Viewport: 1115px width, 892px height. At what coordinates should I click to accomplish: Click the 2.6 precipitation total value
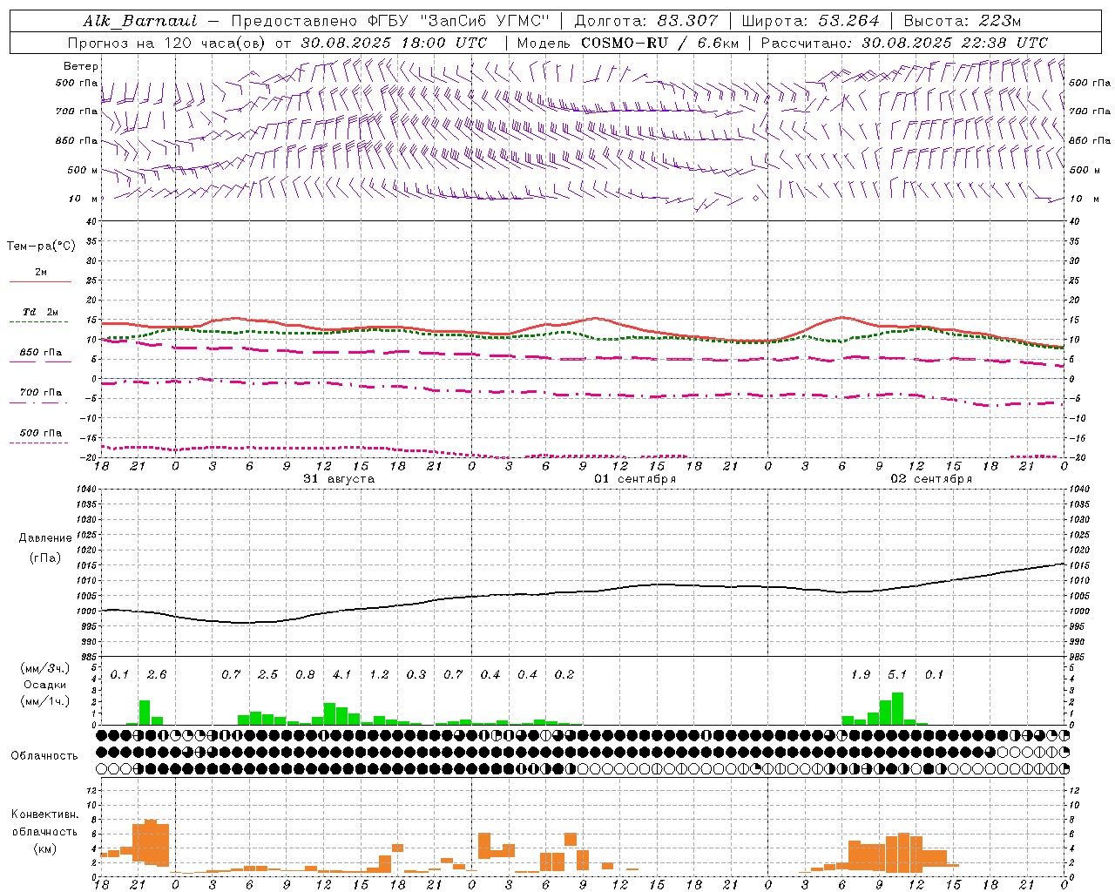pos(157,674)
